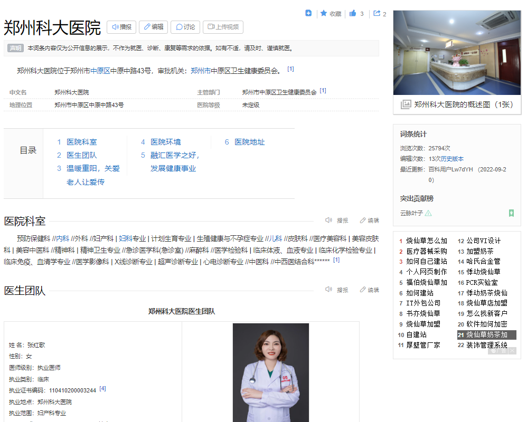Click green badge icon in 突出贡献榜

511,213
